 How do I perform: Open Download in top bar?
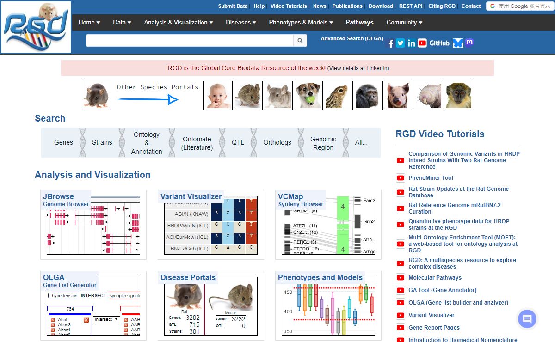381,6
